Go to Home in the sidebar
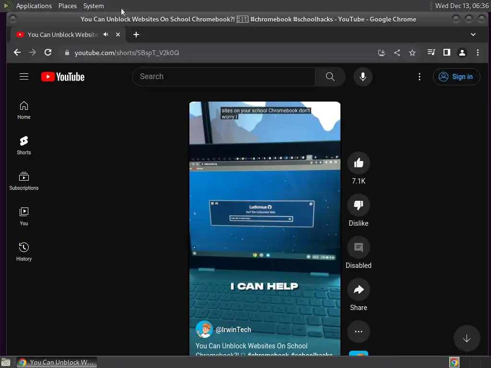The image size is (491, 368). [x=24, y=110]
